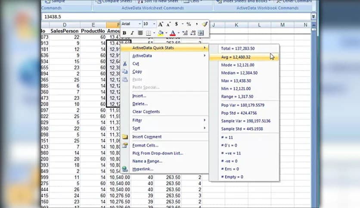Screen dimensions: 360x208
Task: Click the # Errs = 0 stat
Action: click(x=244, y=169)
